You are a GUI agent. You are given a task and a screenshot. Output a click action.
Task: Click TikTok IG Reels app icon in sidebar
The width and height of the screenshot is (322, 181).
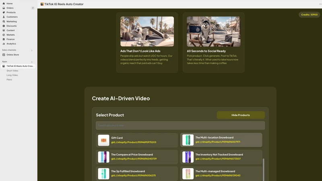(4, 66)
